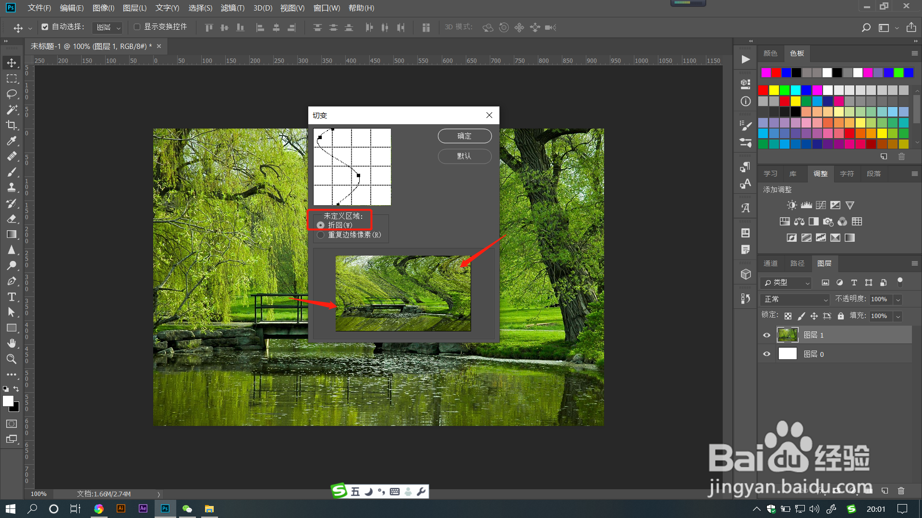Image resolution: width=922 pixels, height=518 pixels.
Task: Select the Magic Wand tool
Action: point(12,110)
